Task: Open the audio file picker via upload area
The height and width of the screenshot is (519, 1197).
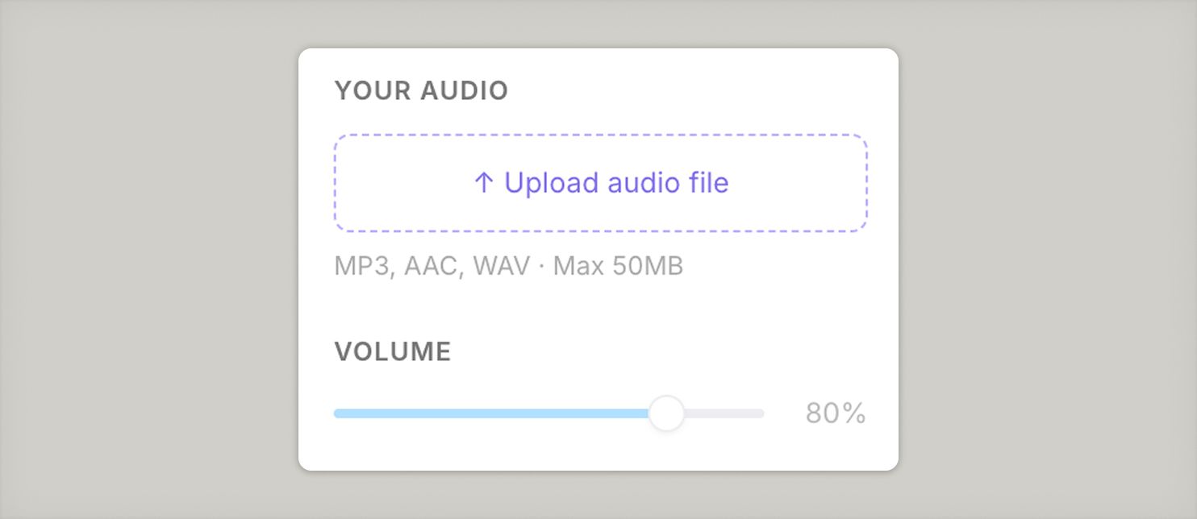Action: pyautogui.click(x=600, y=183)
